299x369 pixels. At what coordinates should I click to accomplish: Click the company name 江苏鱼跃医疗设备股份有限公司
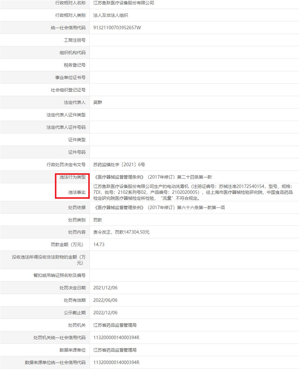pos(123,3)
